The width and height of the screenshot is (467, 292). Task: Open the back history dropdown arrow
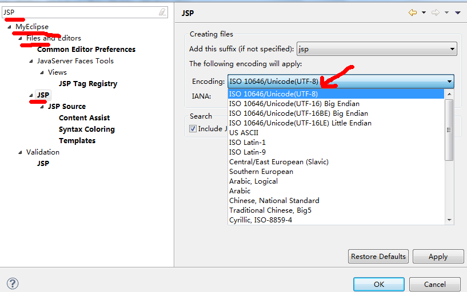coord(424,13)
